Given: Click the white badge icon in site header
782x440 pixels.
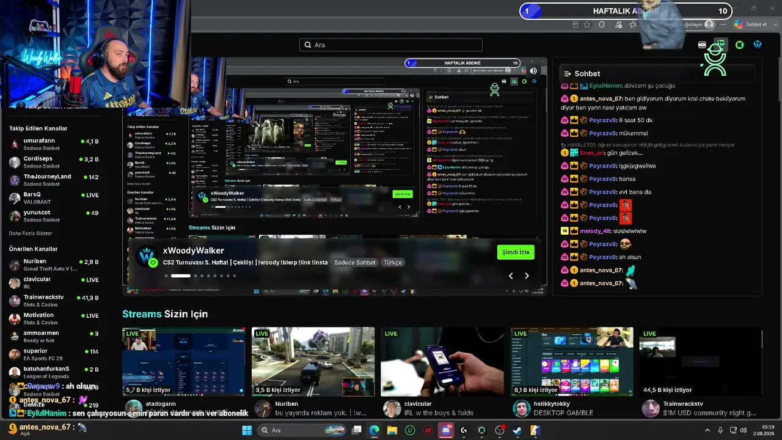Looking at the screenshot, I should point(702,45).
